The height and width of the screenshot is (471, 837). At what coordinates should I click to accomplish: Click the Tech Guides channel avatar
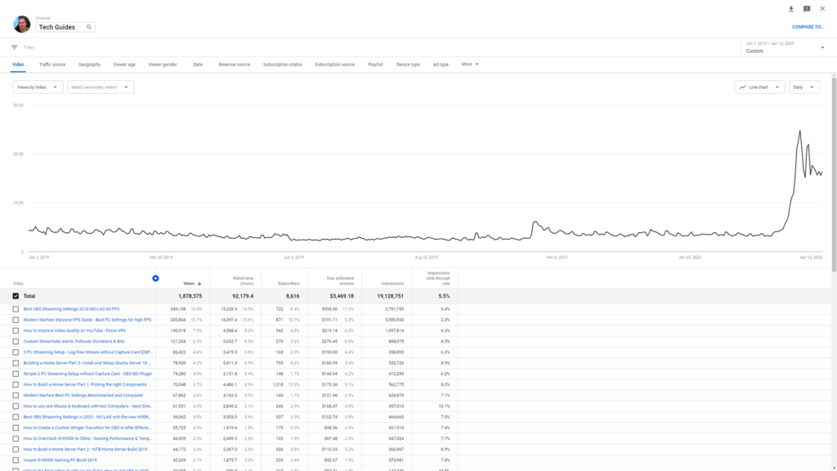(x=22, y=24)
